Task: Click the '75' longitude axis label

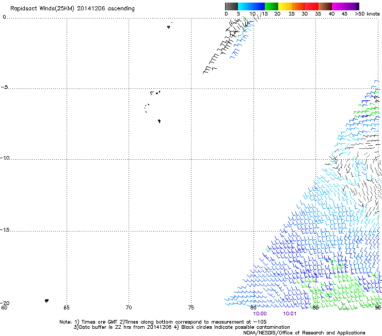Action: click(191, 308)
